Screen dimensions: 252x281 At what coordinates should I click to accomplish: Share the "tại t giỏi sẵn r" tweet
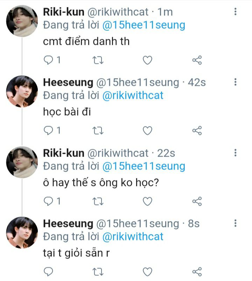pos(197,272)
